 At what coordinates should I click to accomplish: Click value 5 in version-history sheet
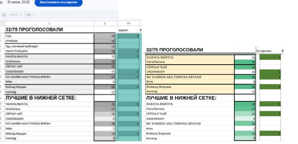pyautogui.click(x=105, y=119)
